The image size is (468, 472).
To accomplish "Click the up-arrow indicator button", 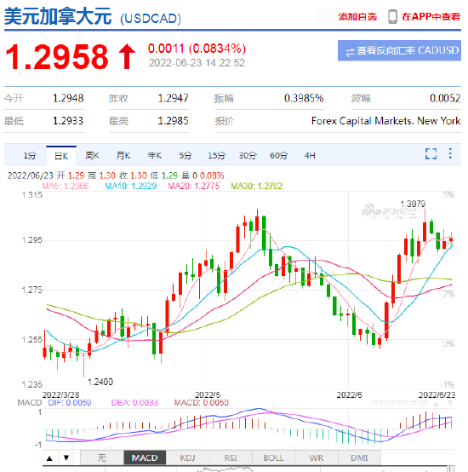I will 50,458.
